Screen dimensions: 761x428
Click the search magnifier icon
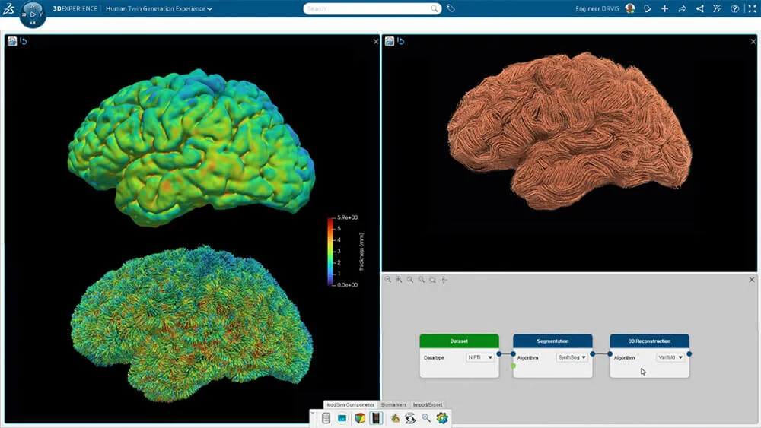[435, 8]
